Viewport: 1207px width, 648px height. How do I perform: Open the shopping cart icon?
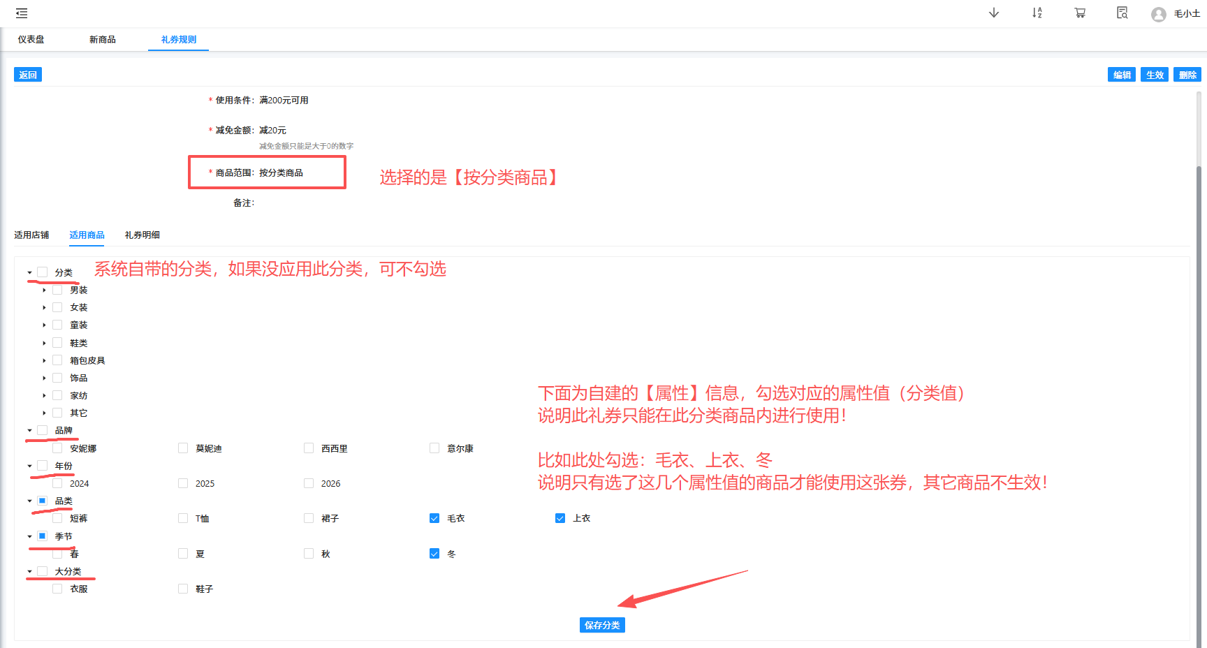coord(1080,13)
